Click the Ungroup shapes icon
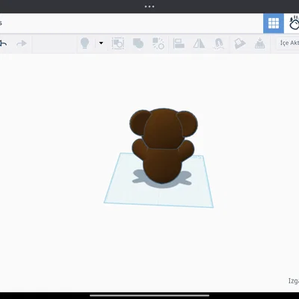Viewport: 299px width, 299px height. point(158,43)
